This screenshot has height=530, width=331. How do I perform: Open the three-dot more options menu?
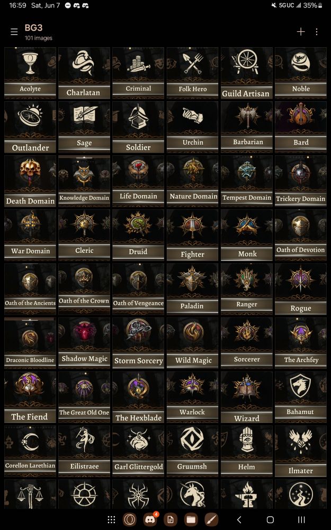[317, 32]
